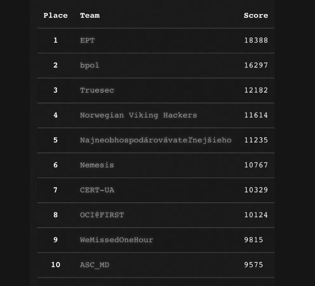The height and width of the screenshot is (286, 315).
Task: Open the WeMissedOneHour team entry
Action: pyautogui.click(x=116, y=240)
